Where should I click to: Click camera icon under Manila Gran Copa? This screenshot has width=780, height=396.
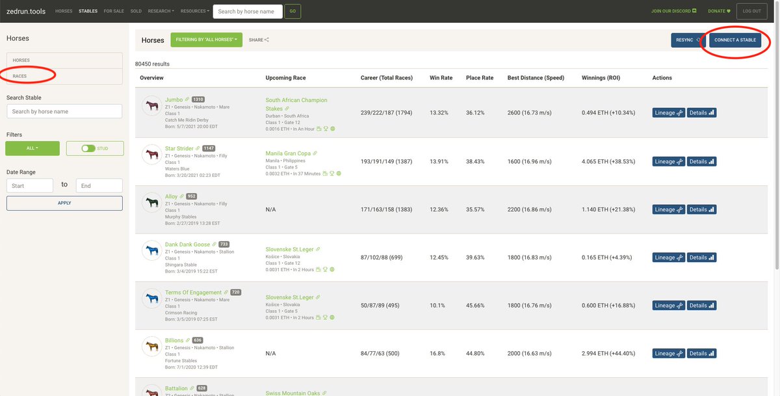click(x=326, y=174)
